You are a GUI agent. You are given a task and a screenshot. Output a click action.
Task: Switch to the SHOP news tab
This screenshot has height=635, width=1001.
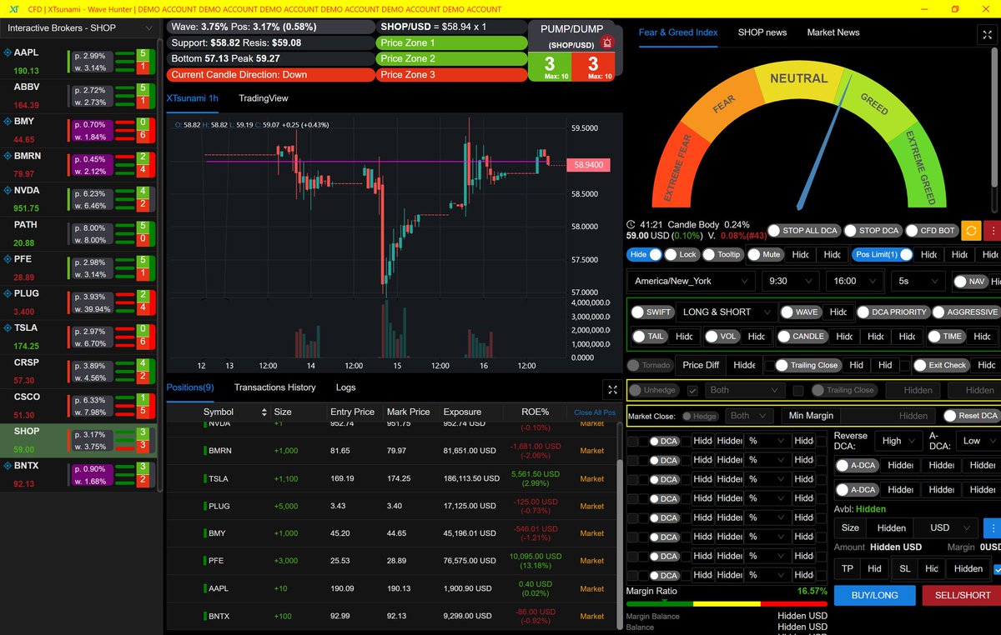point(762,32)
